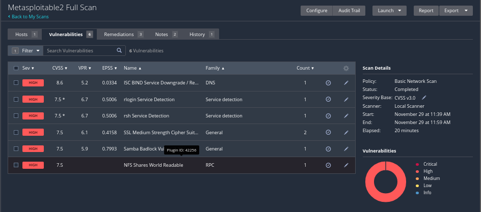Open the Export dropdown menu
The height and width of the screenshot is (212, 481).
457,10
